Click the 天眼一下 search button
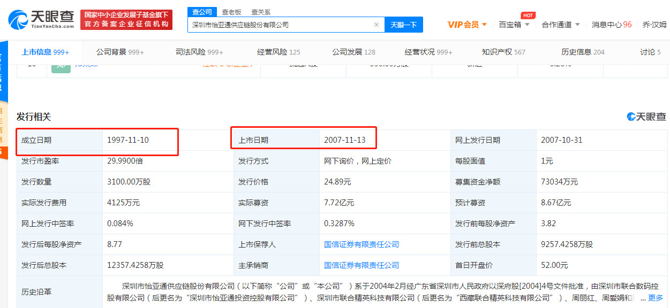Viewport: 670px width, 308px height. pyautogui.click(x=404, y=25)
